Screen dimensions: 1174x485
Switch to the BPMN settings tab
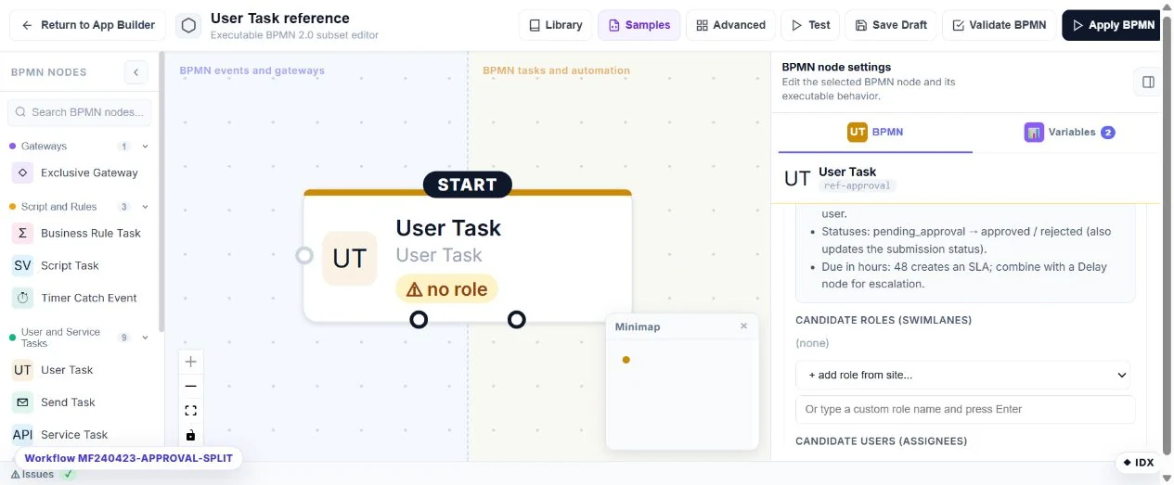pos(875,132)
